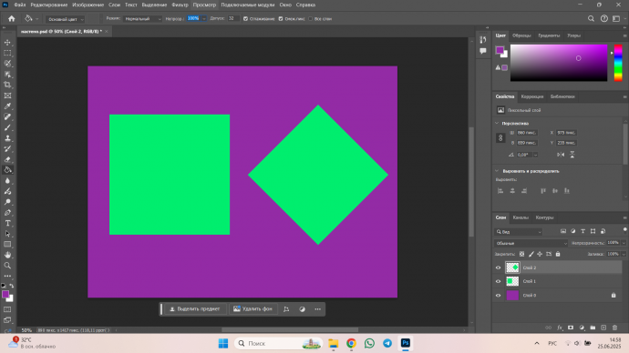The width and height of the screenshot is (629, 353).
Task: Open the layer Непрозрачность dropdown arrow
Action: click(x=623, y=243)
